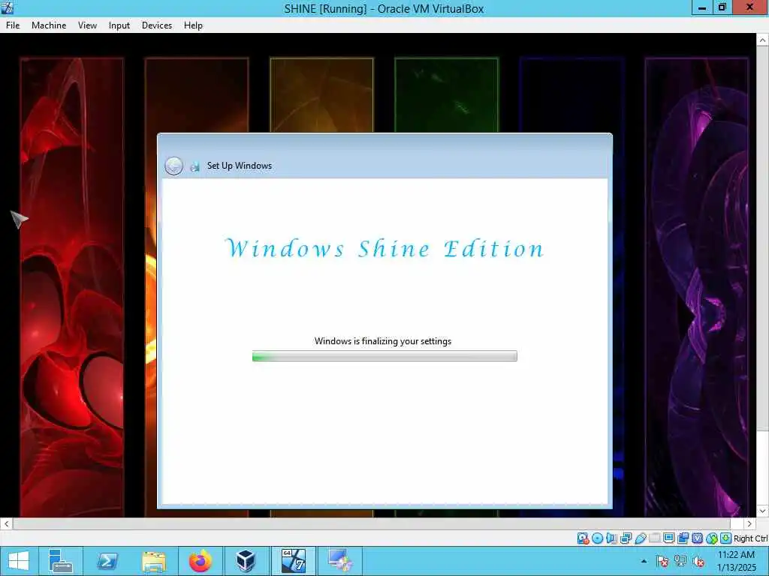Viewport: 769px width, 576px height.
Task: Minimize the VirtualBox VM window
Action: click(702, 7)
